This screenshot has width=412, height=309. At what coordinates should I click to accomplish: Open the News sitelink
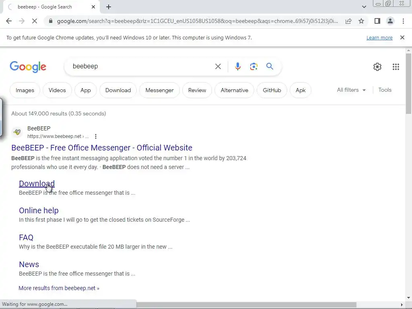29,264
